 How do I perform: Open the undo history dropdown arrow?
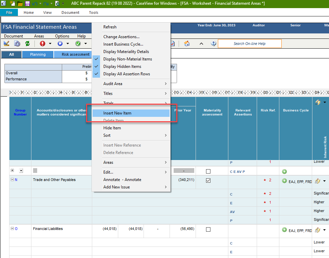[40, 4]
